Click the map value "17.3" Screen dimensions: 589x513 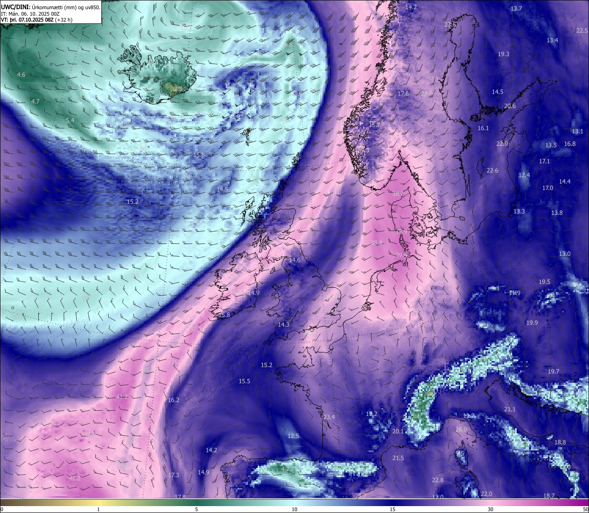pos(173,475)
